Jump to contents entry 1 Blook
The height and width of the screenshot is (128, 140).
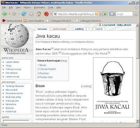tap(42, 65)
